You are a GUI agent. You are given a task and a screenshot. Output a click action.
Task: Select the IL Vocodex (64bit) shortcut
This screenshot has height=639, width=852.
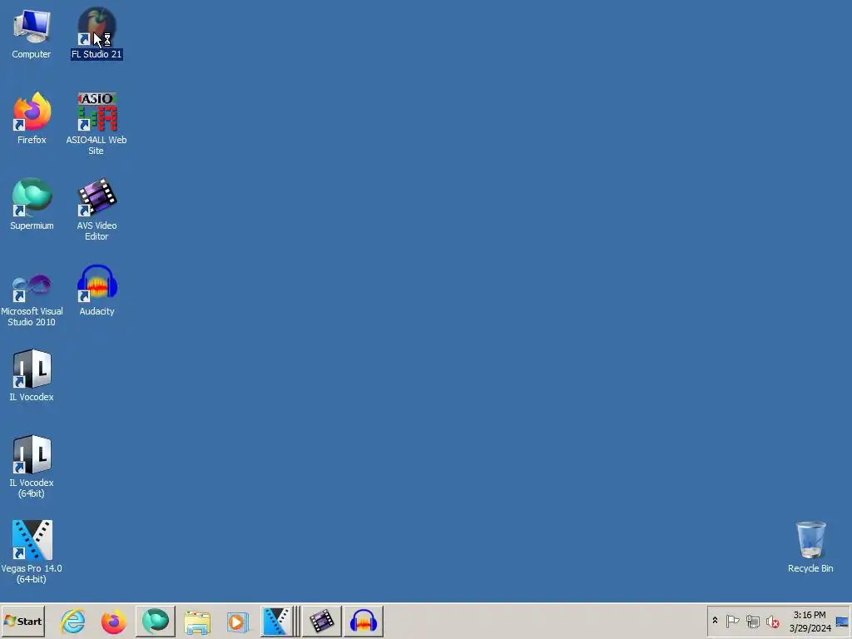(32, 468)
